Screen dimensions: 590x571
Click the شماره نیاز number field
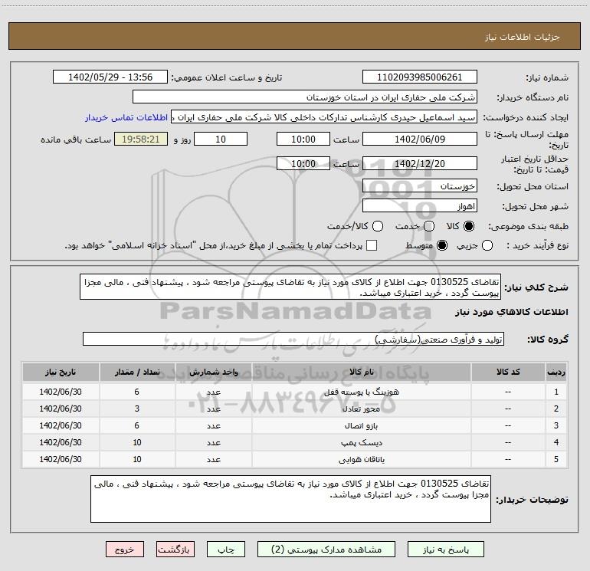[419, 77]
